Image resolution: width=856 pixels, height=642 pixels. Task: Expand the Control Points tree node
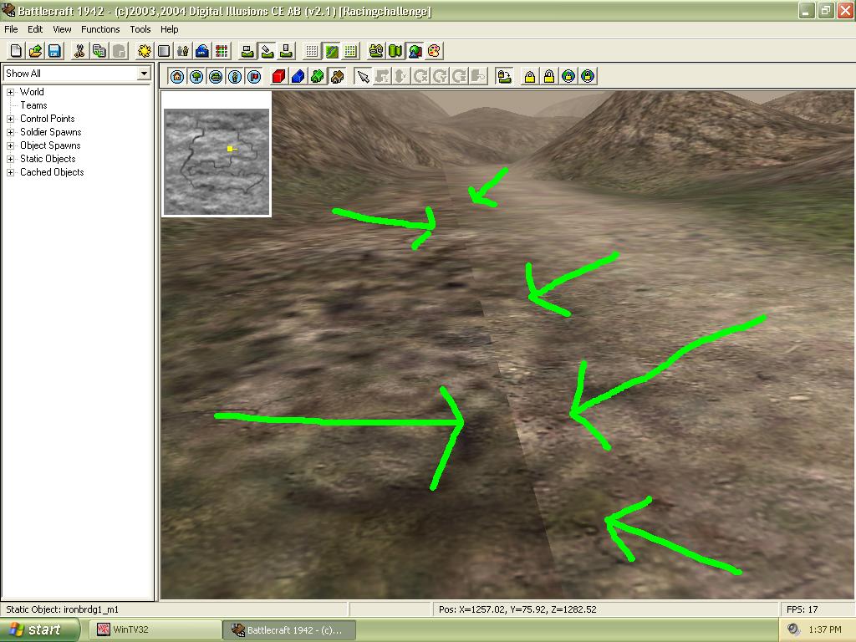pos(11,119)
